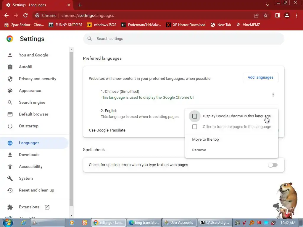Open the side panel icon in toolbar
The image size is (303, 227).
(278, 15)
